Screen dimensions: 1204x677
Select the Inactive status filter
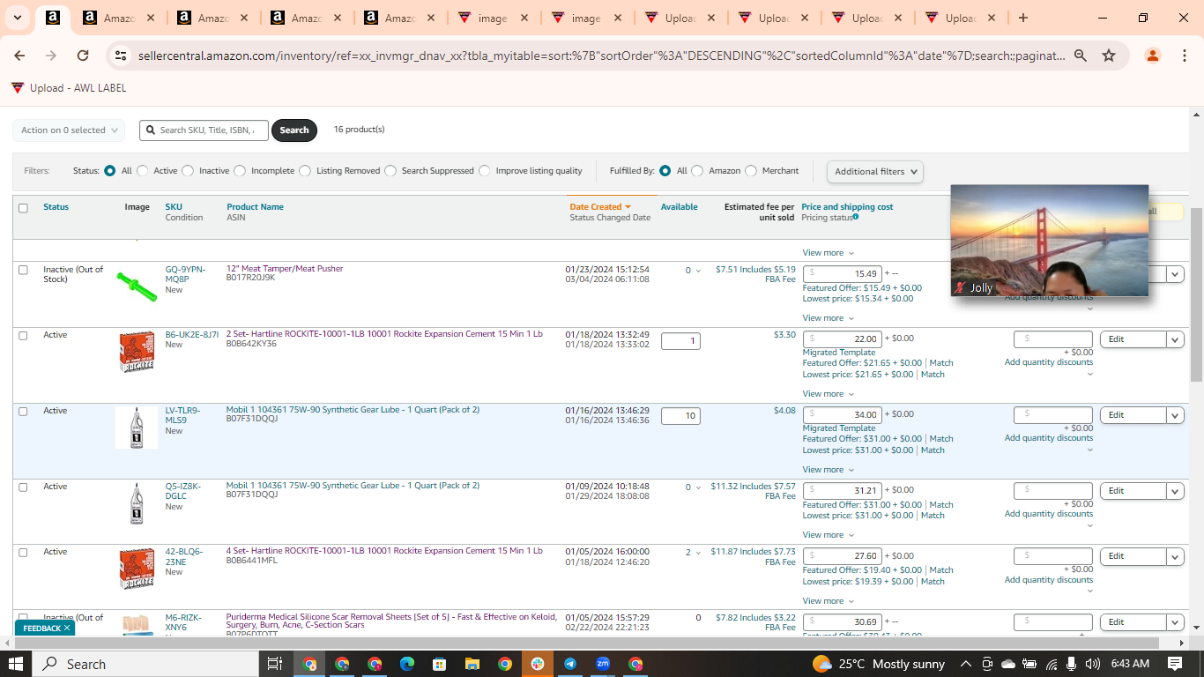click(187, 171)
